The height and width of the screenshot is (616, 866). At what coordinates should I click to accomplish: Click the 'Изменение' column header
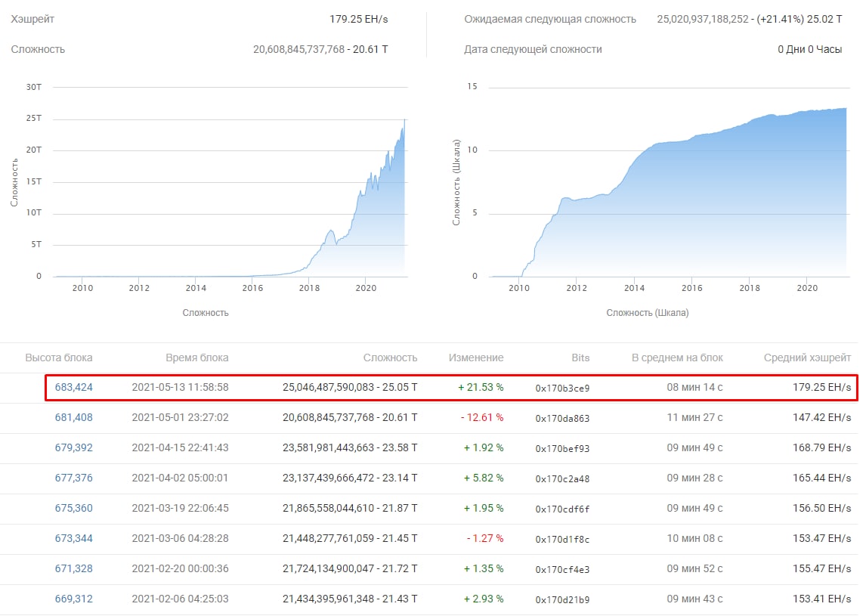pos(476,358)
